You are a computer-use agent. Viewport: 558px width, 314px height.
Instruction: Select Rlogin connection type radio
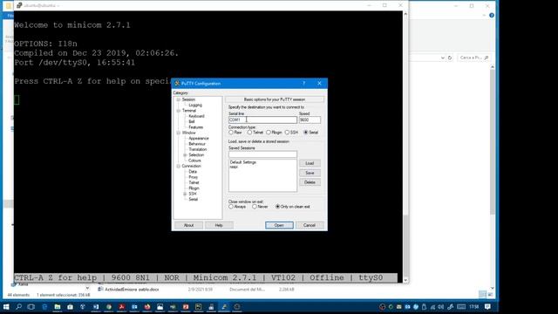pos(269,133)
